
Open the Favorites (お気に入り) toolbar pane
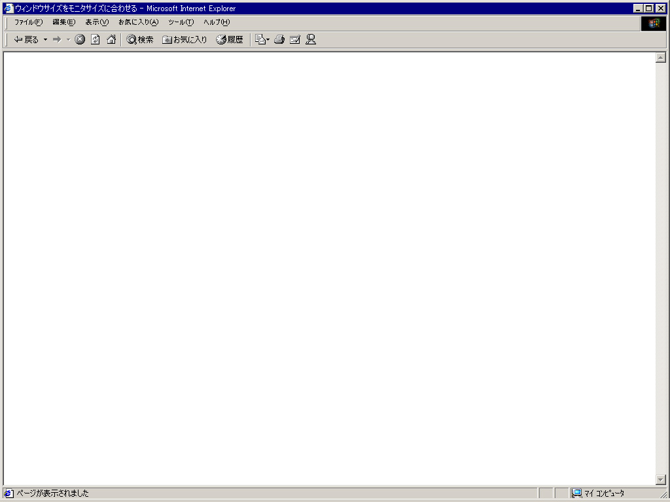click(184, 40)
